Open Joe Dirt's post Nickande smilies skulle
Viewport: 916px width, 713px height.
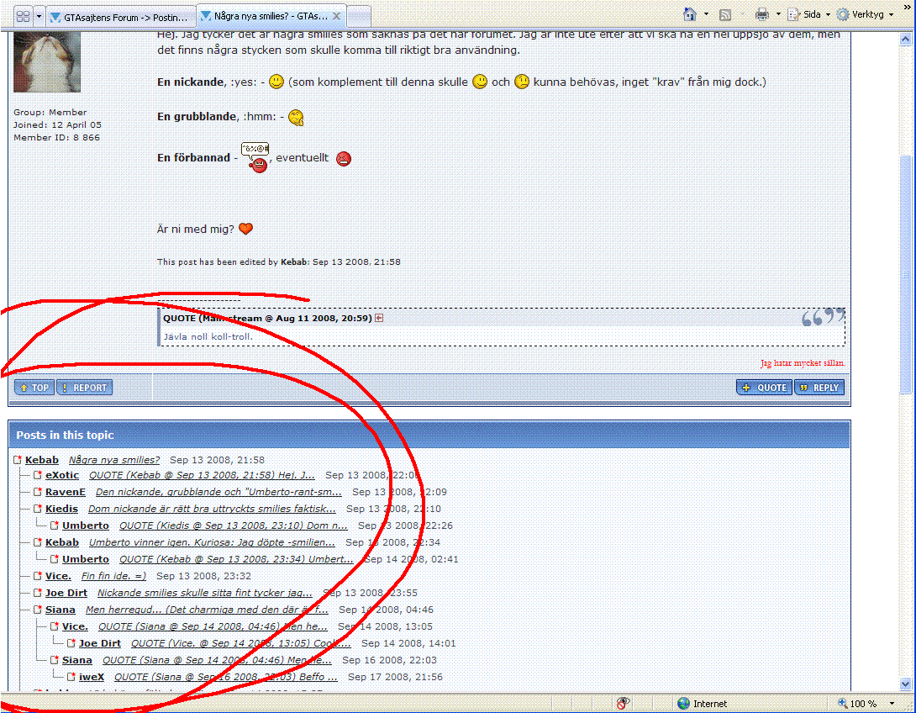pos(204,593)
